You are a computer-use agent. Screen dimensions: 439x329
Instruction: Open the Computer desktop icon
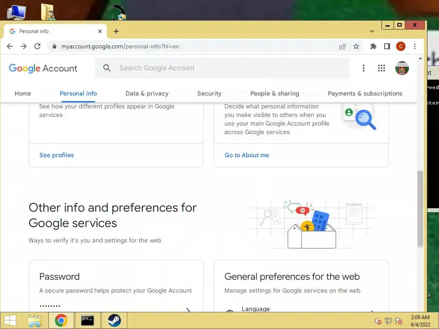click(17, 12)
